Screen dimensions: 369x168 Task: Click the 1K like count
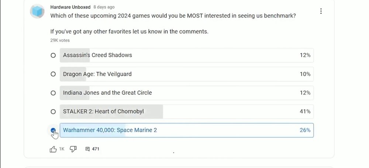click(62, 149)
